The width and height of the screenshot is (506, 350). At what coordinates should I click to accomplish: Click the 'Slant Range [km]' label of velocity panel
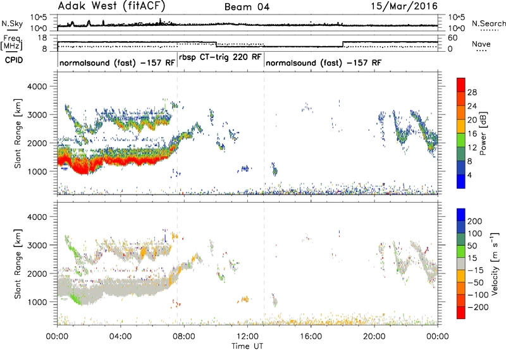18,263
